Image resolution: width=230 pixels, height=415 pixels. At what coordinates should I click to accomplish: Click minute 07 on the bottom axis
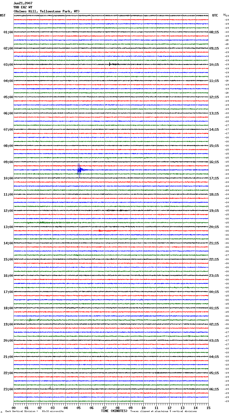tap(104, 408)
